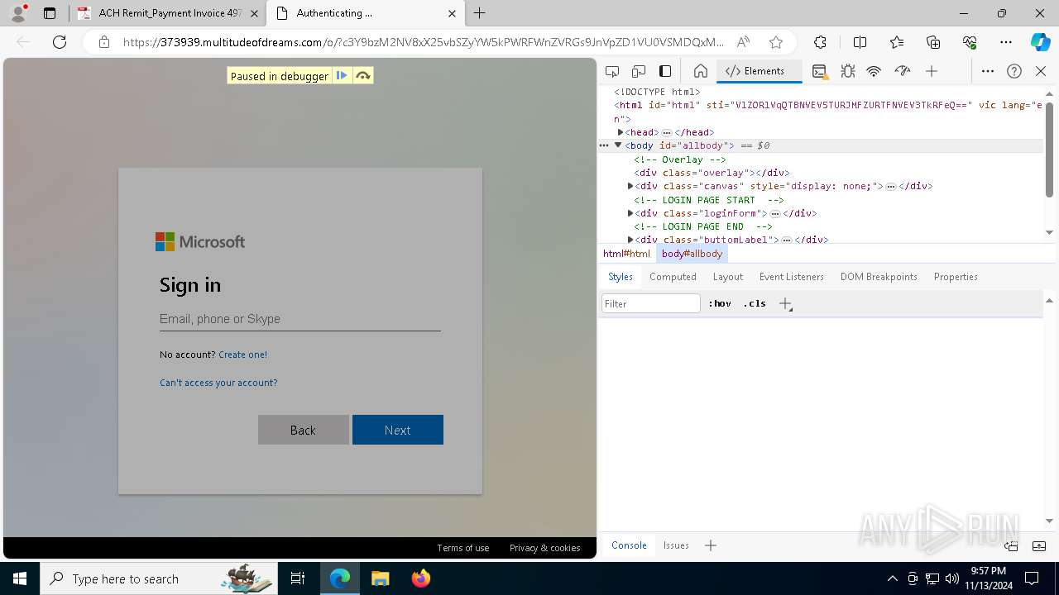Toggle the DevTools sidebar dock panel icon

[665, 71]
